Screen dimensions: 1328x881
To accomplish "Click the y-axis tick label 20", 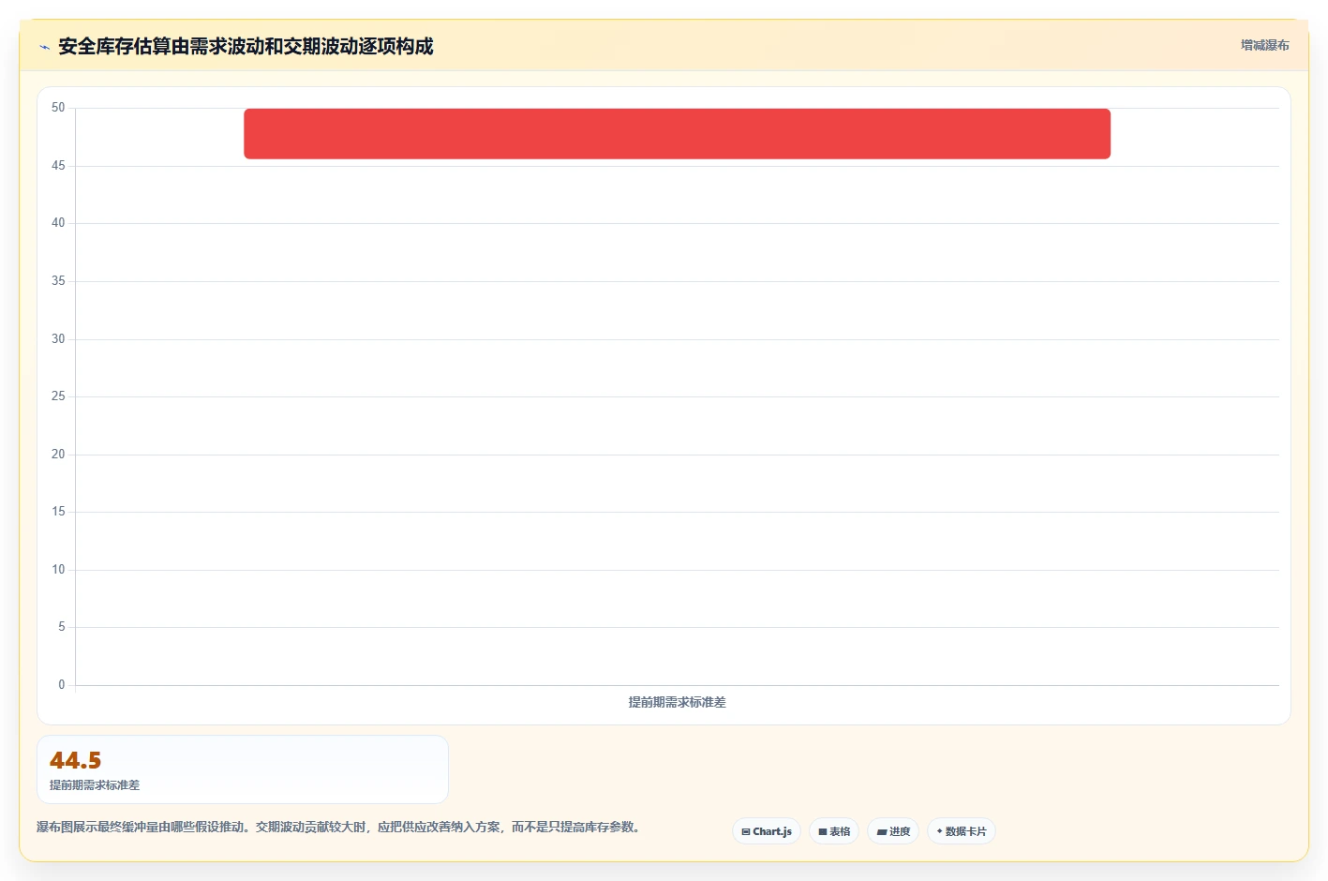I will (x=58, y=455).
